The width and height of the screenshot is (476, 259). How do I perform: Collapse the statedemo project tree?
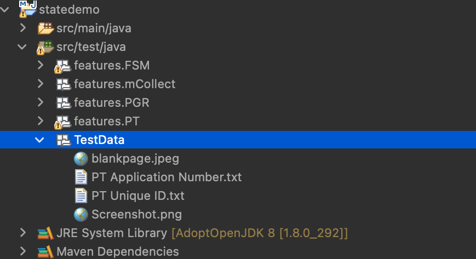pos(5,9)
